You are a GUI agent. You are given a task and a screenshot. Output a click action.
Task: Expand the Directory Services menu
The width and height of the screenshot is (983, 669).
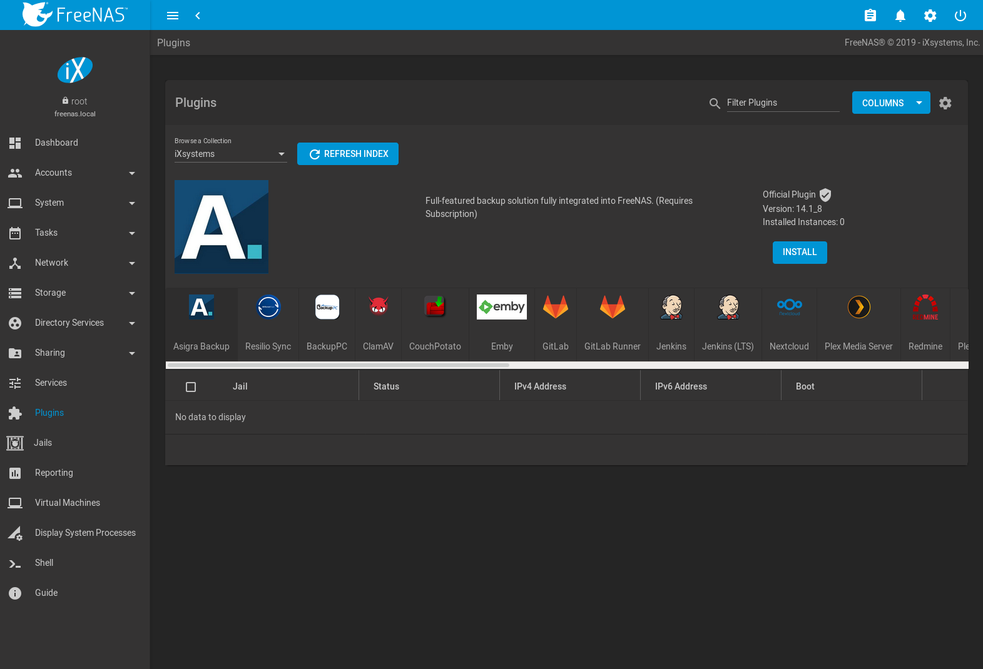pyautogui.click(x=75, y=323)
